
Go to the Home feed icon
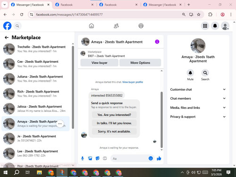click(x=92, y=26)
